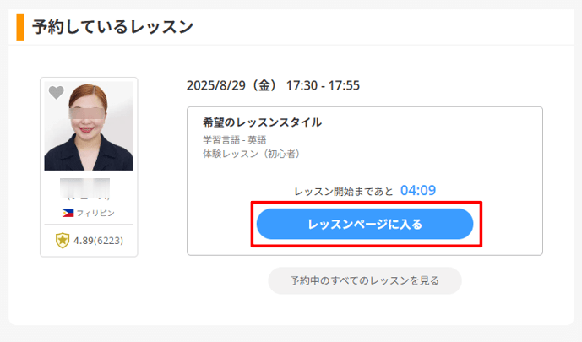The height and width of the screenshot is (342, 582).
Task: Click the レッスン開始まであと label
Action: click(344, 192)
